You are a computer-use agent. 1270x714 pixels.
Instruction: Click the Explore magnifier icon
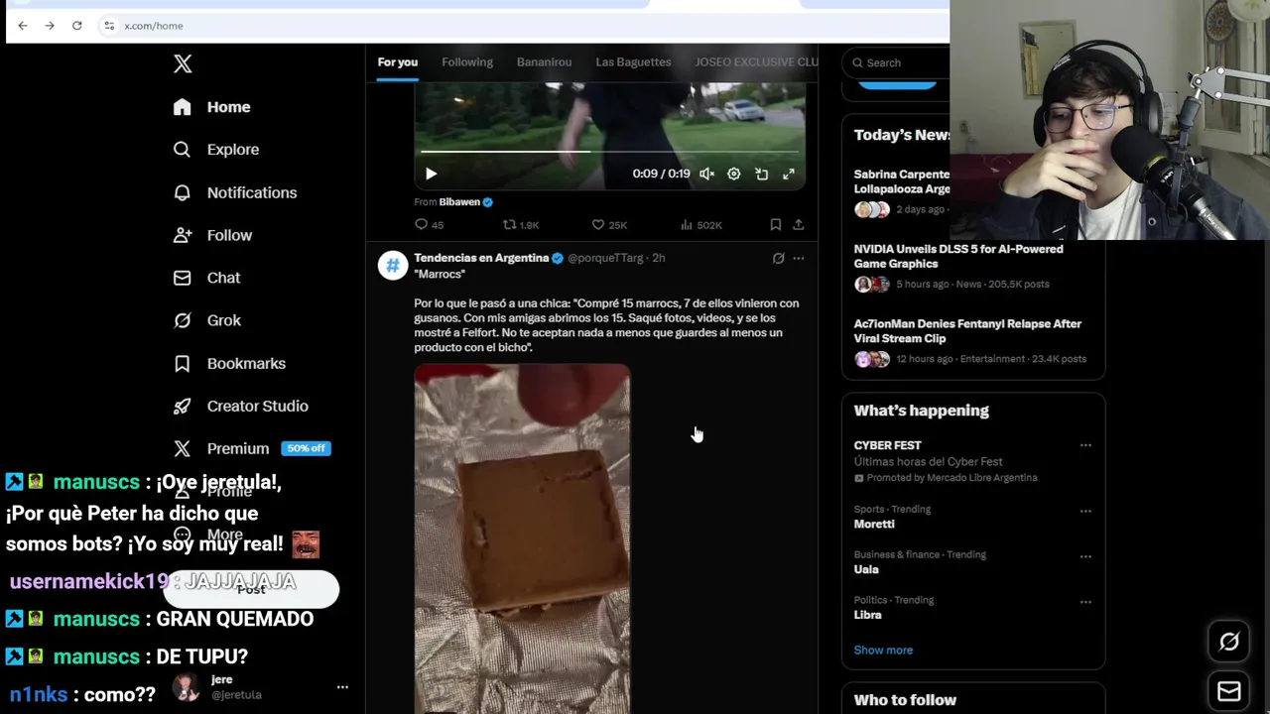pos(182,150)
